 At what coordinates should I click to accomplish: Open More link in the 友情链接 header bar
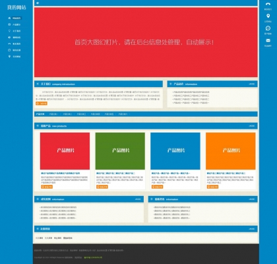pos(252,229)
